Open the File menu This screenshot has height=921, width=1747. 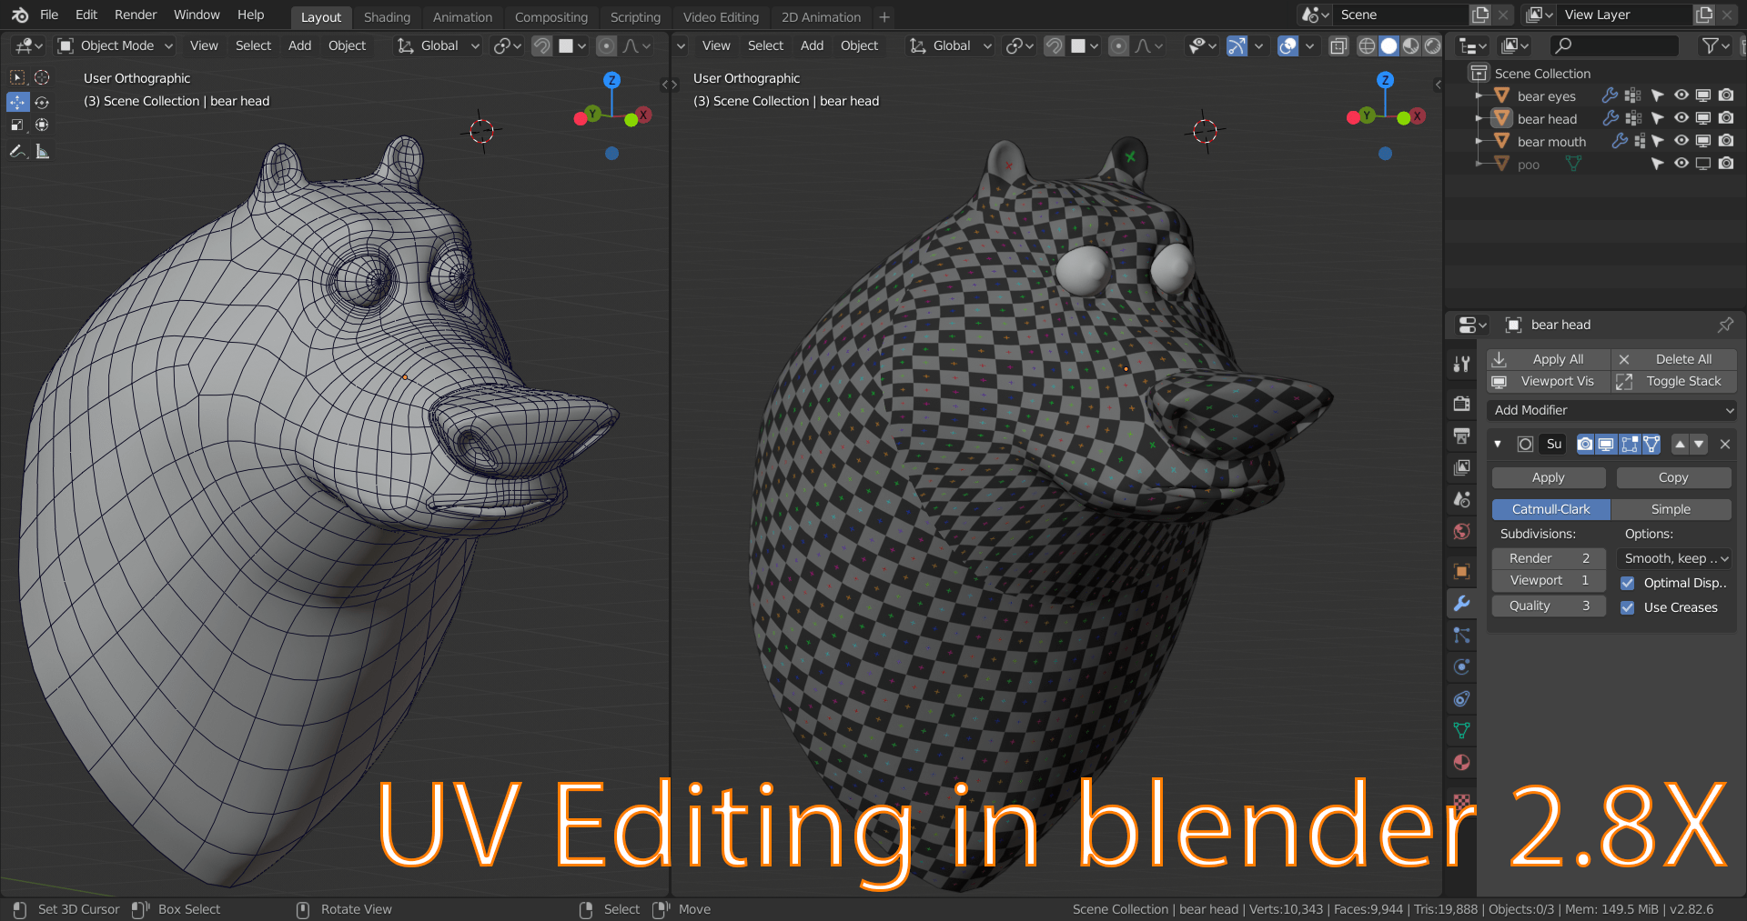(49, 15)
